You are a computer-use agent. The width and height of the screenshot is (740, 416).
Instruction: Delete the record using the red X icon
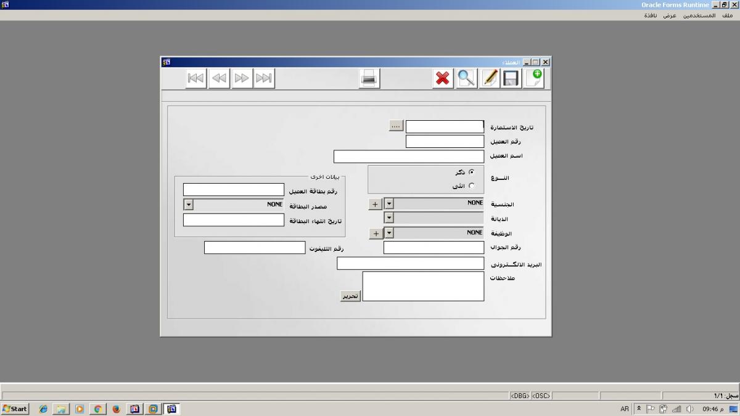(x=443, y=78)
